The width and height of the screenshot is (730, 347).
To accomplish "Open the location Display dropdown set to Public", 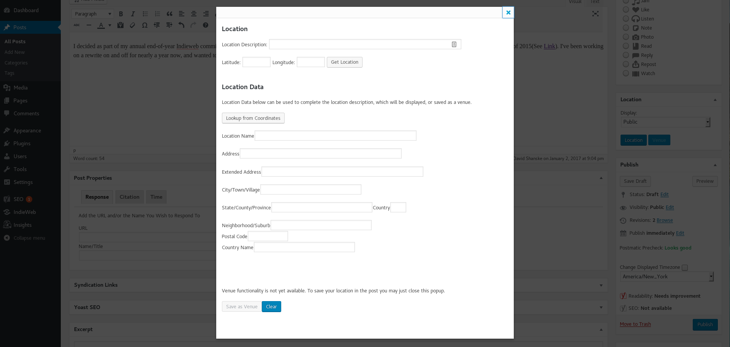I will 665,122.
